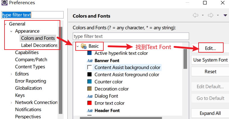Viewport: 229px width, 119px height.
Task: Open Notifications preferences page
Action: coord(28,109)
